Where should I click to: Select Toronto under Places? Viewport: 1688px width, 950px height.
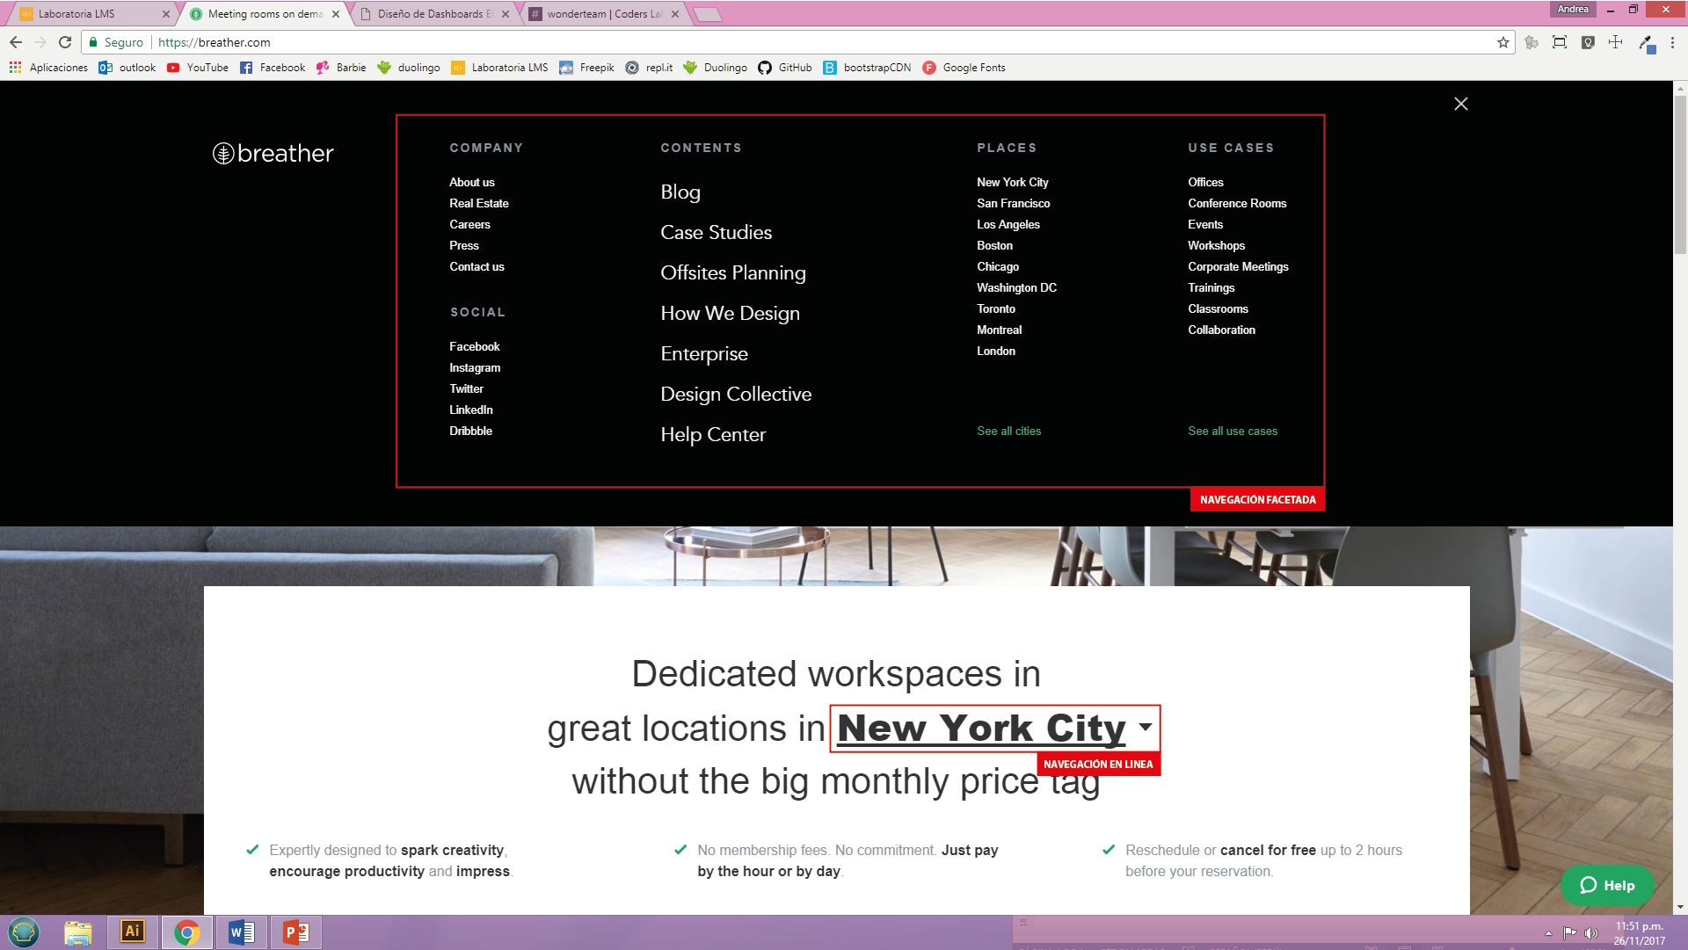pyautogui.click(x=995, y=308)
